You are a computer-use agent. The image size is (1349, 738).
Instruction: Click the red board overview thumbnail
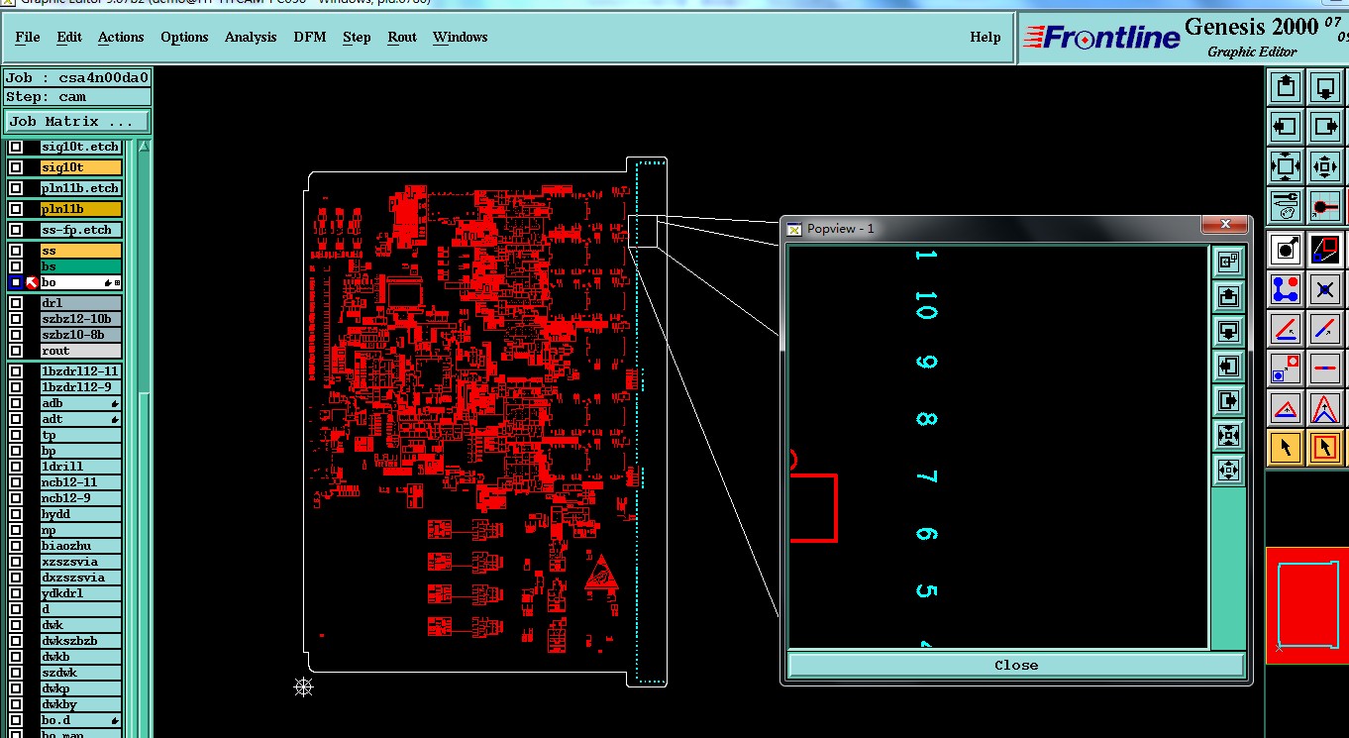(1307, 604)
